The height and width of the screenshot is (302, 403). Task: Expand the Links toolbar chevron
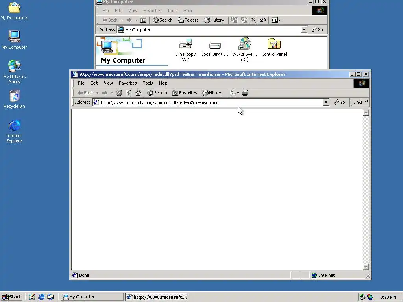coord(367,101)
